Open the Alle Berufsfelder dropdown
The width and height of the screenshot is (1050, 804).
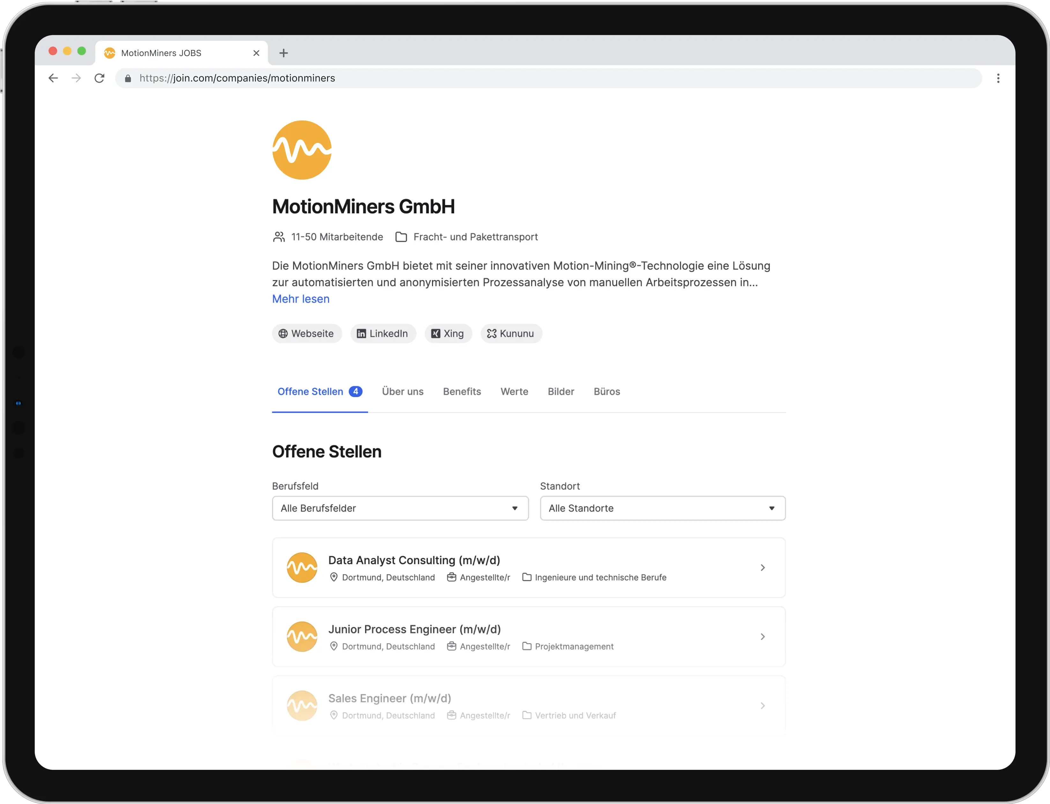coord(400,508)
